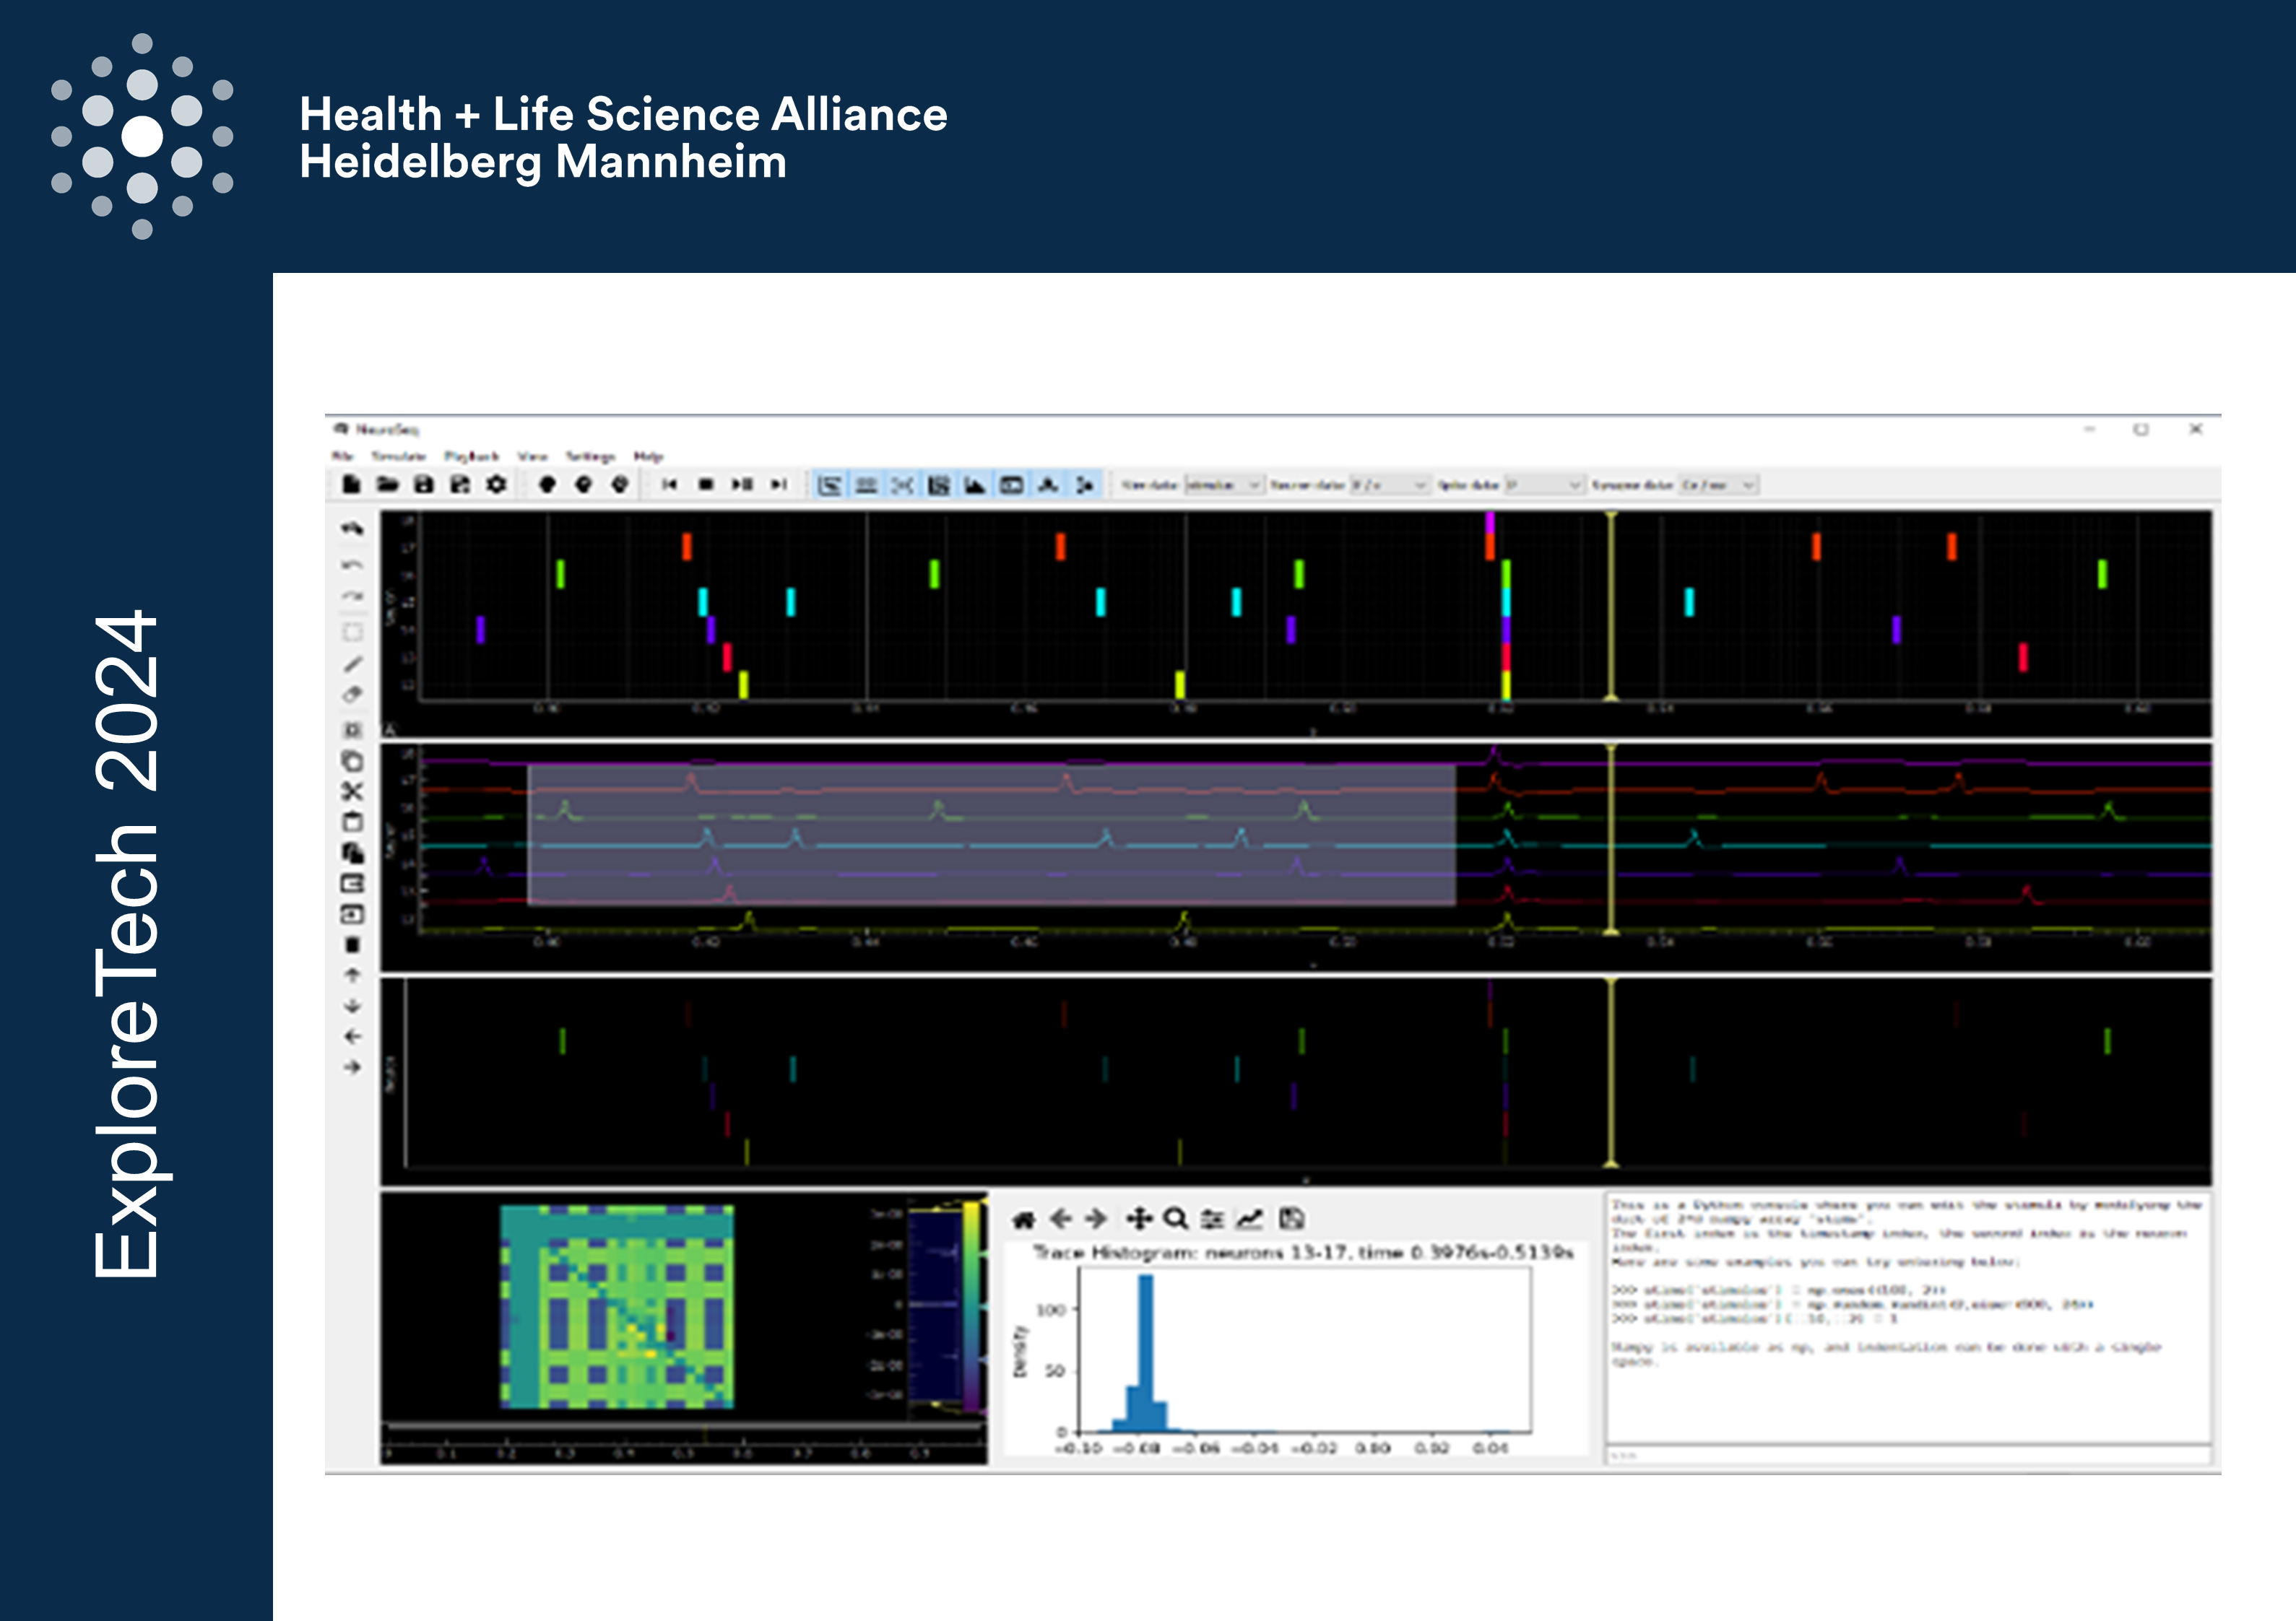Open the Spike data dropdown
Viewport: 2296px width, 1621px height.
pos(1545,485)
